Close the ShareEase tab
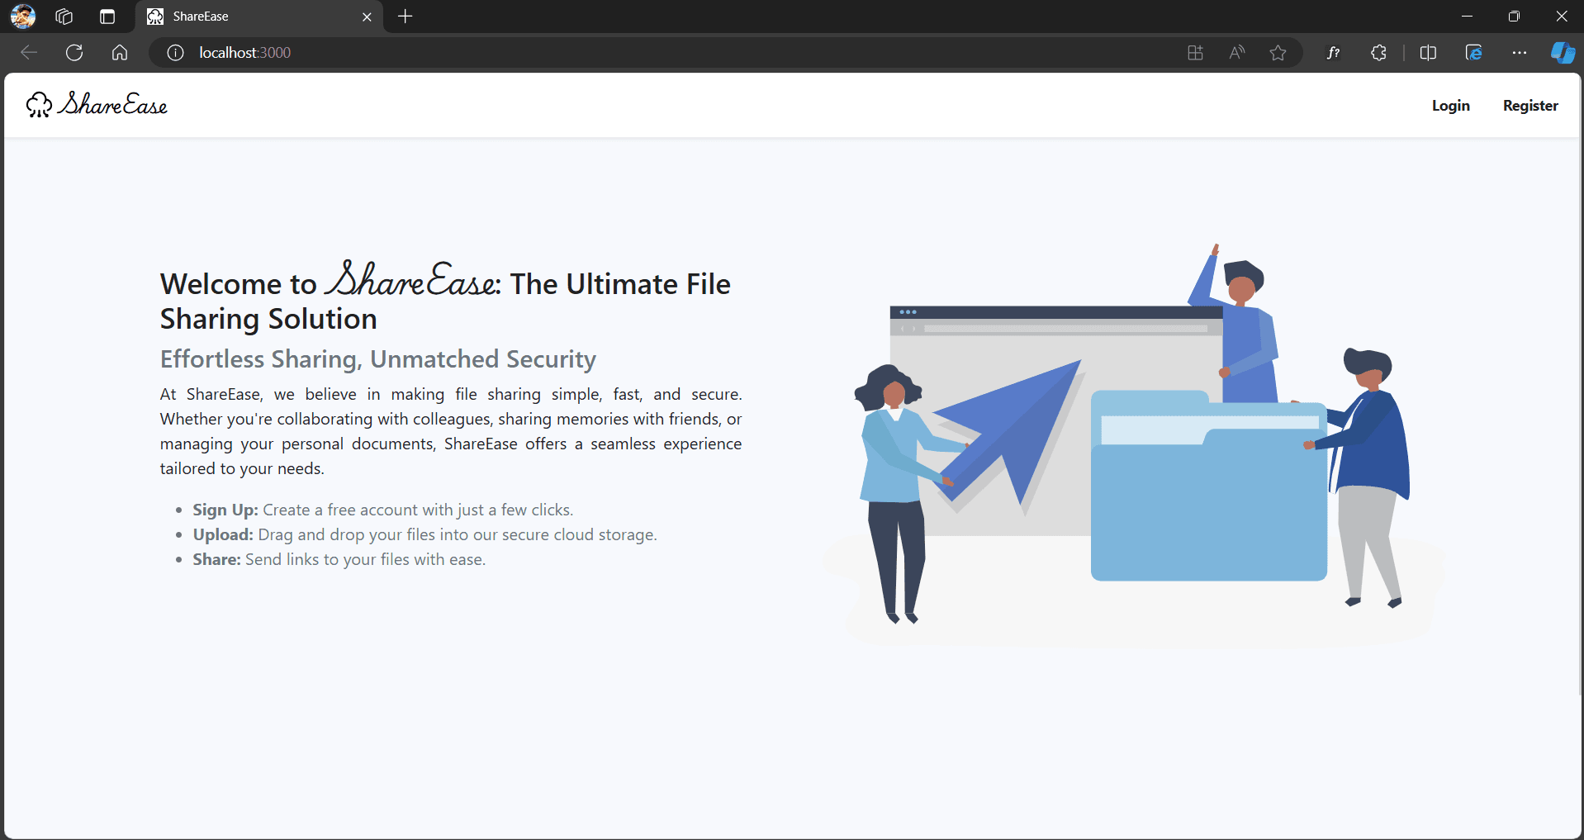Screen dimensions: 1584x840 pyautogui.click(x=367, y=17)
